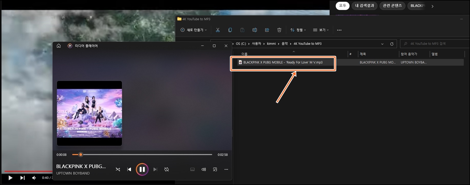Click BLACKPINK X PUBG MO... title cell
This screenshot has width=470, height=185.
click(x=377, y=62)
